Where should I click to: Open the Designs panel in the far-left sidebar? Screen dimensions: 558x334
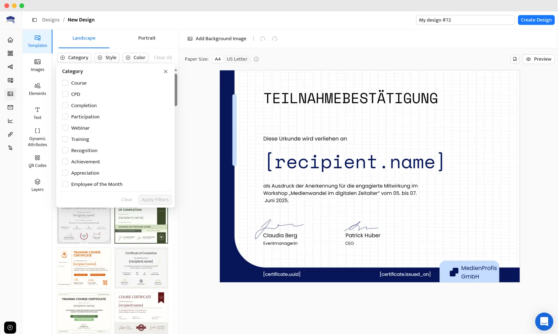click(x=10, y=53)
